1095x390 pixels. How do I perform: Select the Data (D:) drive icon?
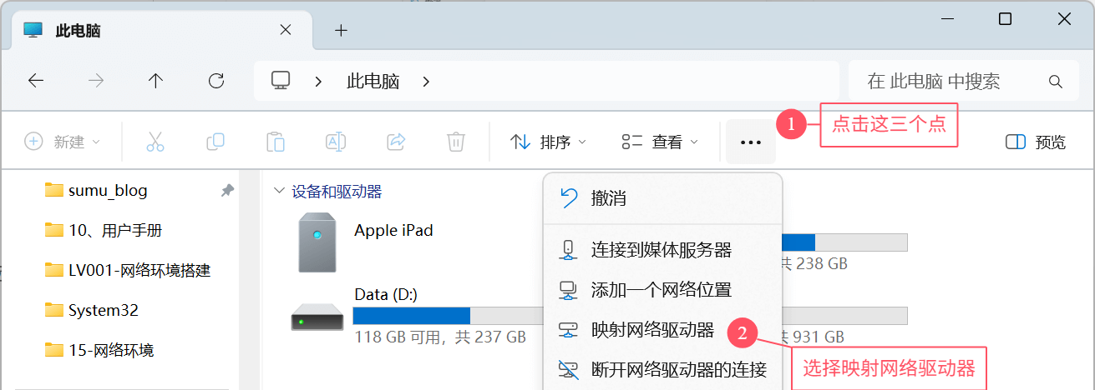317,318
